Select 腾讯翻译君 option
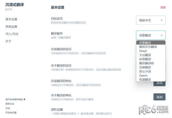172x118 pixels. click(151, 63)
